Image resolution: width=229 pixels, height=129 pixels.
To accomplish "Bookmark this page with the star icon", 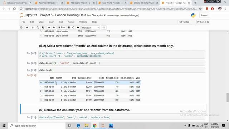I will tap(200, 9).
